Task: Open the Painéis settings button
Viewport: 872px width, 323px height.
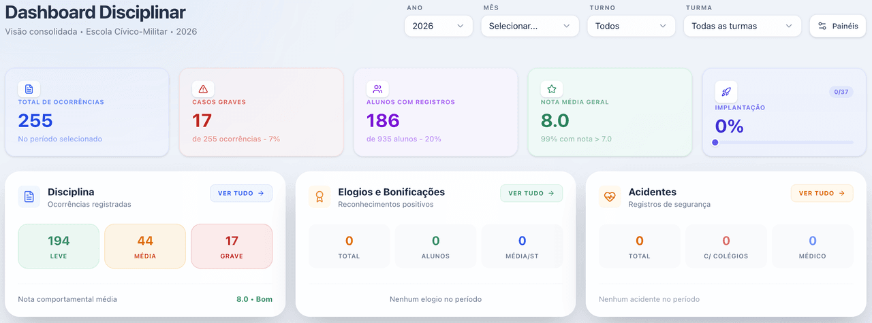Action: (838, 26)
